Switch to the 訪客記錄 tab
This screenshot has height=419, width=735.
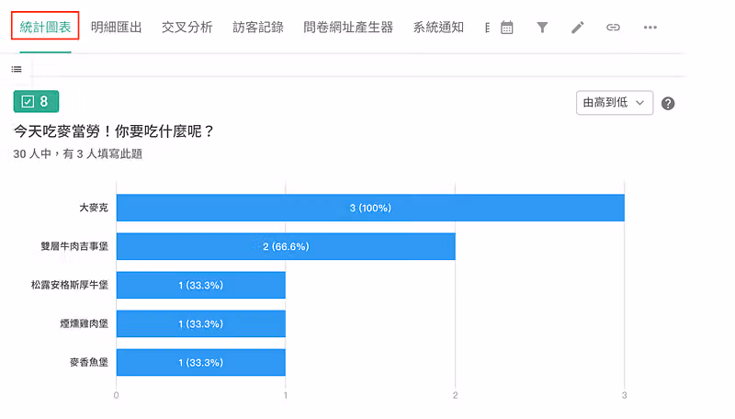click(x=258, y=28)
